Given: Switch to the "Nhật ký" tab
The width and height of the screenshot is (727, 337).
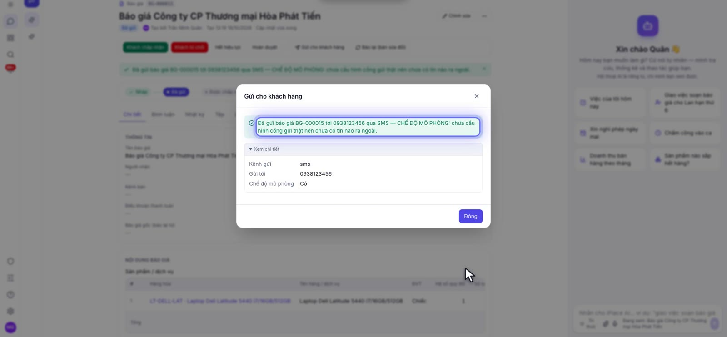Looking at the screenshot, I should 194,114.
